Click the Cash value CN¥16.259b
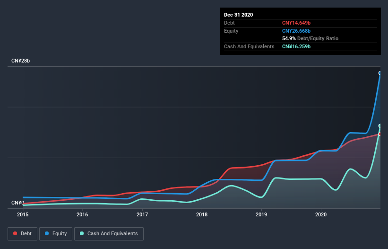Screen dimensions: 388x249 (x=296, y=46)
